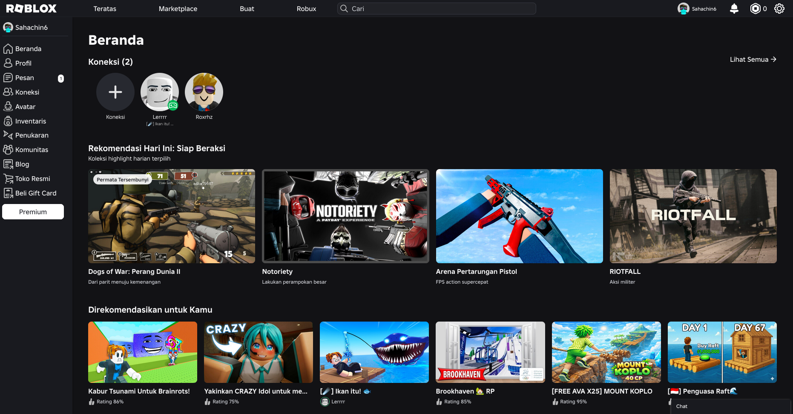Select the Marketplace menu item
793x414 pixels.
(x=178, y=9)
